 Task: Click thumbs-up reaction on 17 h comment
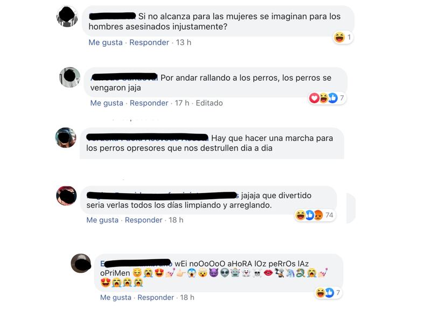tap(333, 98)
